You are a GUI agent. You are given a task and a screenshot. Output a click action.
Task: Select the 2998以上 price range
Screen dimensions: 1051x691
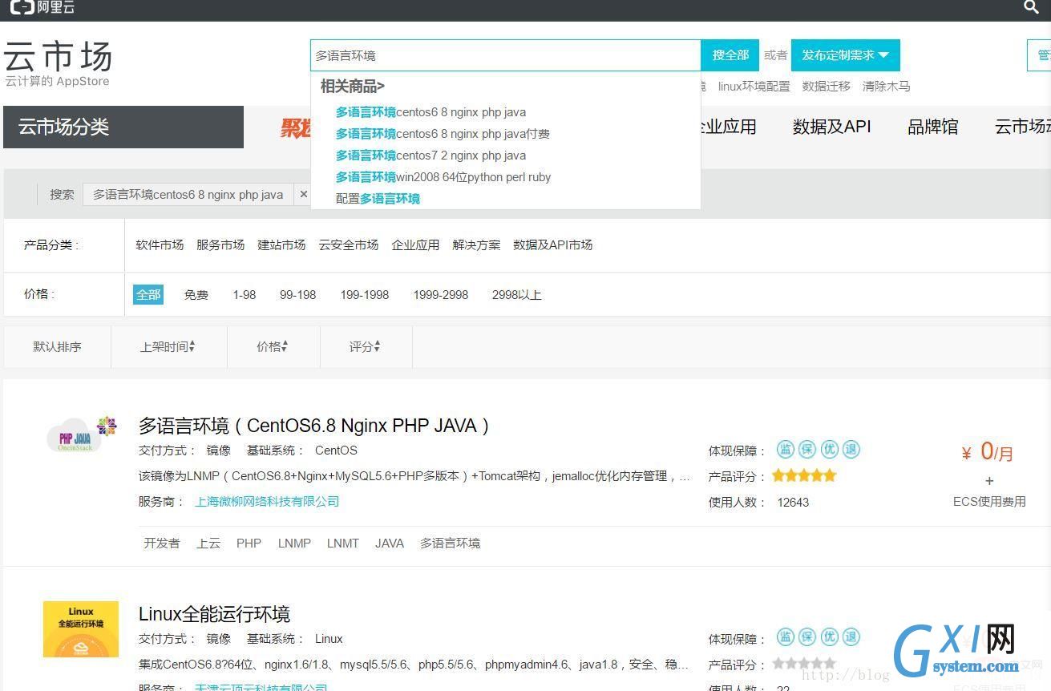pos(517,295)
